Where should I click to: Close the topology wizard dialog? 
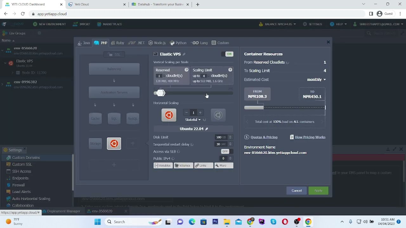click(328, 42)
